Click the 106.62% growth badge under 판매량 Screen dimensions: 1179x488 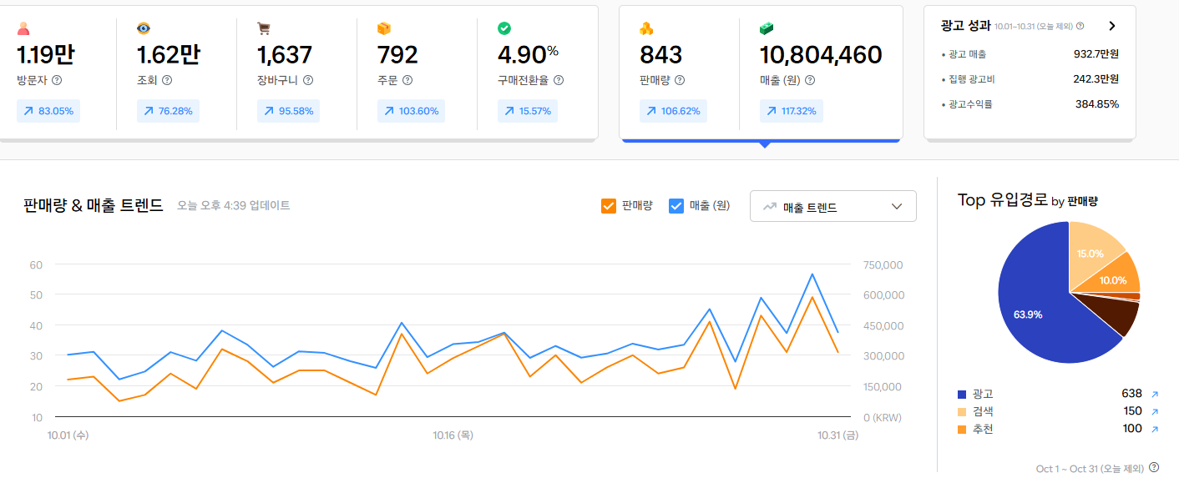tap(672, 111)
